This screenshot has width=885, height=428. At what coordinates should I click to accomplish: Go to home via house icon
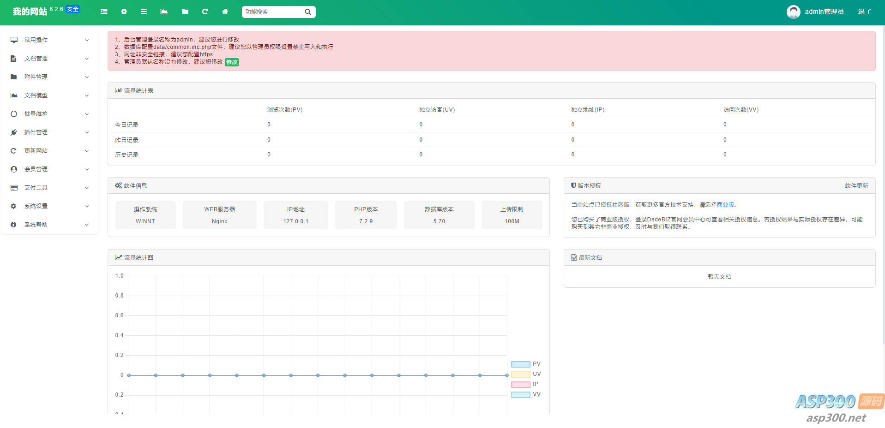pos(225,12)
